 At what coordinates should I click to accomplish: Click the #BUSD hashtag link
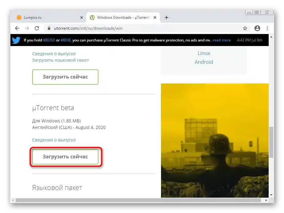pos(49,40)
